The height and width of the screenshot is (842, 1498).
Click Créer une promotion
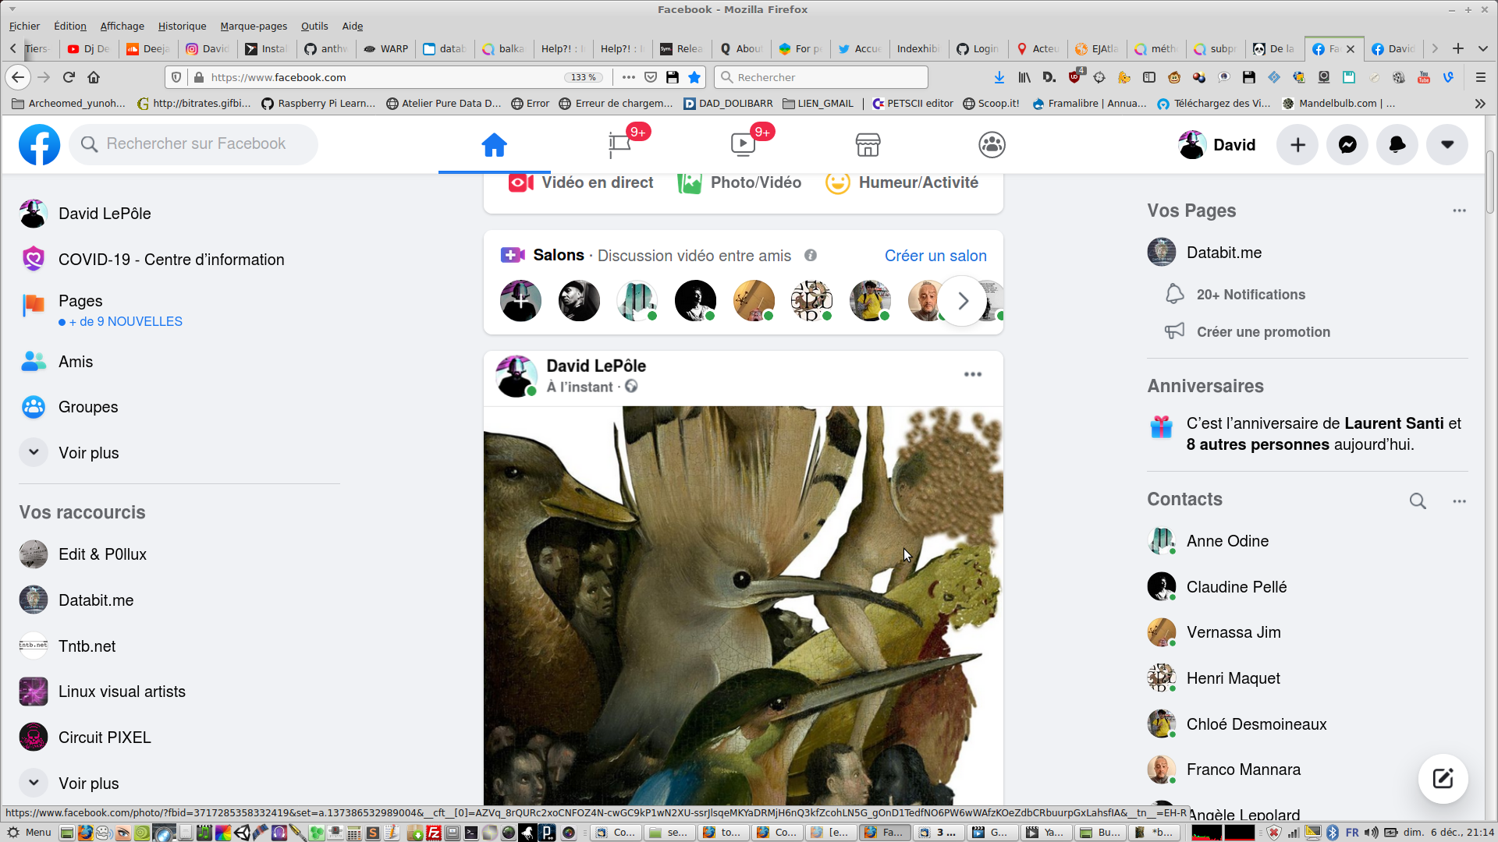coord(1263,332)
